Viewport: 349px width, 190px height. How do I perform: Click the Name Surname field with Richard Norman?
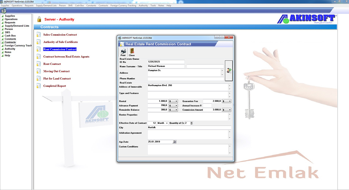point(166,66)
